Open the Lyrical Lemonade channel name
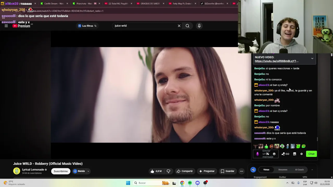 pos(33,170)
